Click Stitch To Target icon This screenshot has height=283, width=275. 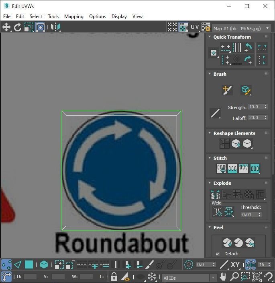(x=221, y=169)
